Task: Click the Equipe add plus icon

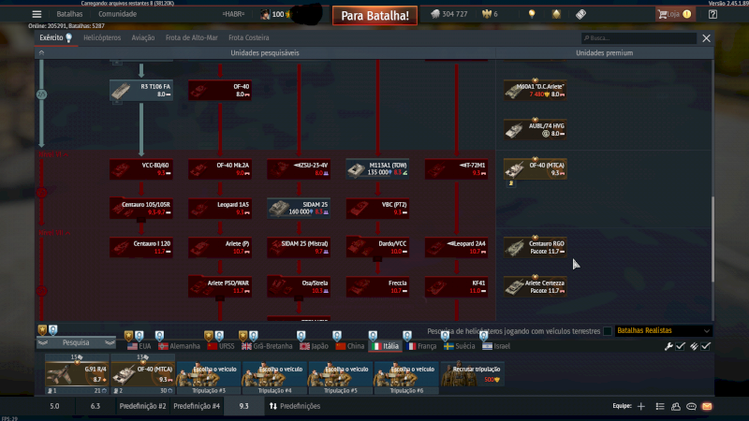Action: pyautogui.click(x=640, y=406)
